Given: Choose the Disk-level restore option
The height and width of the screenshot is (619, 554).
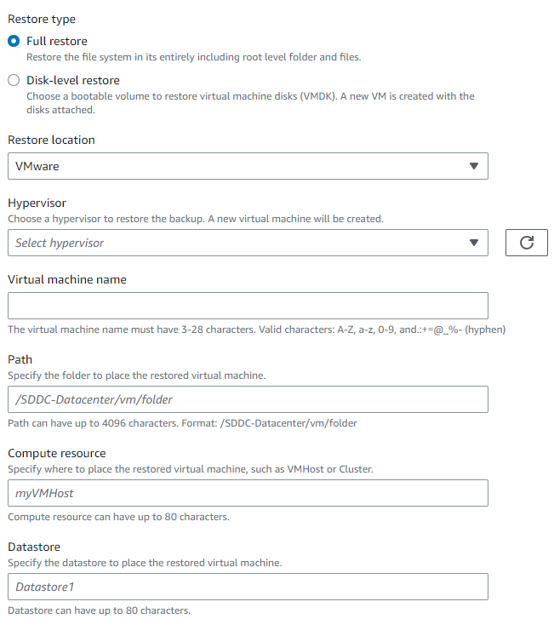Looking at the screenshot, I should click(x=14, y=80).
